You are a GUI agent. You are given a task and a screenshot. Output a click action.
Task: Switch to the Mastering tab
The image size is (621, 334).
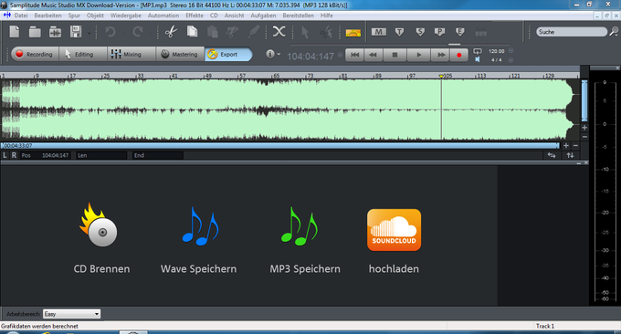(180, 54)
